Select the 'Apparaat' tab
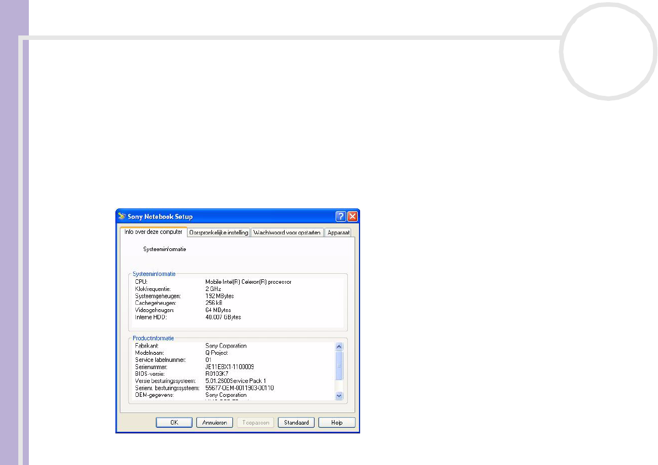 338,233
